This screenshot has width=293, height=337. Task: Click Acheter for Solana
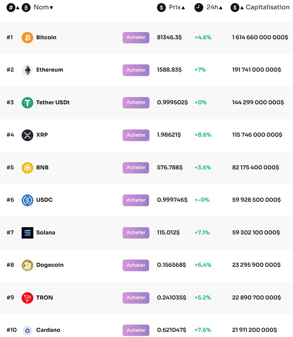click(x=136, y=233)
